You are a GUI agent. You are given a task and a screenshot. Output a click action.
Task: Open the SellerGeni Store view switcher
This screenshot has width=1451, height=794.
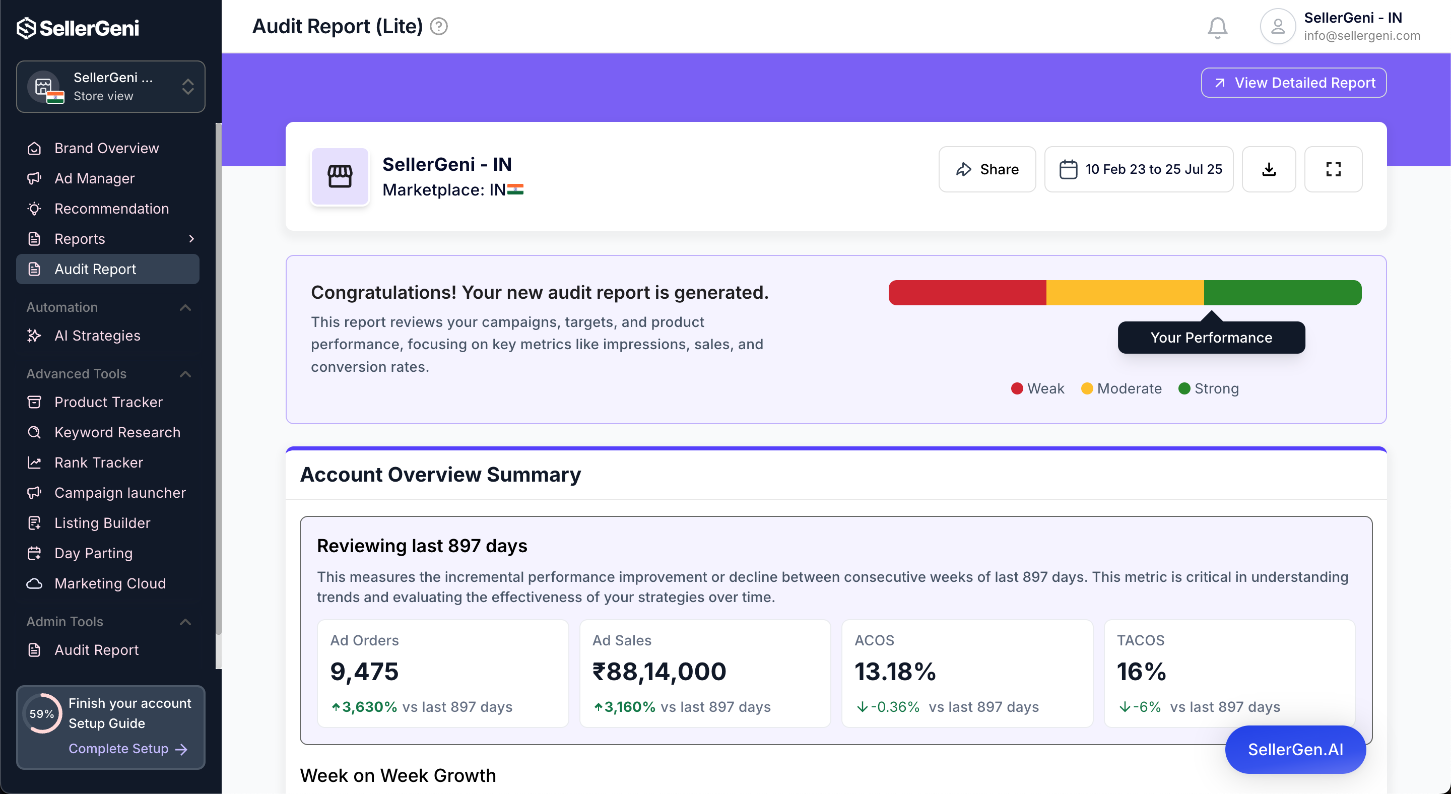click(110, 87)
